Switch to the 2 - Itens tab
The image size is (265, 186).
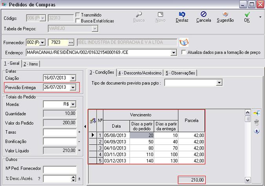tap(31, 64)
